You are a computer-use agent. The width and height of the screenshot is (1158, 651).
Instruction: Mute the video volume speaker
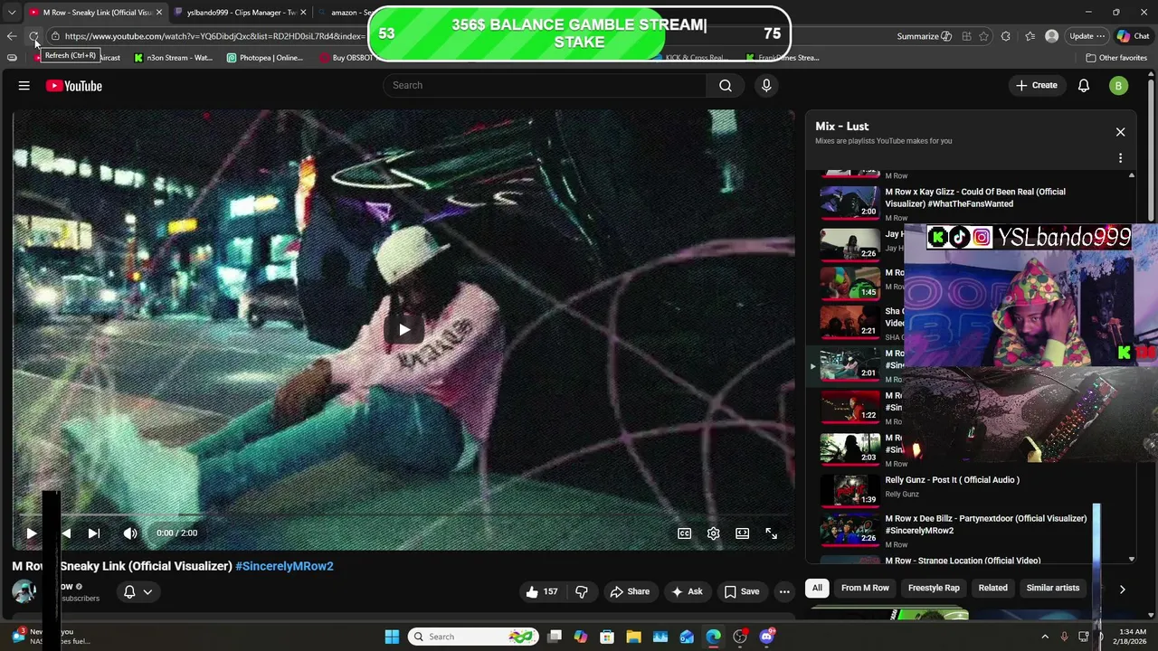click(x=130, y=533)
